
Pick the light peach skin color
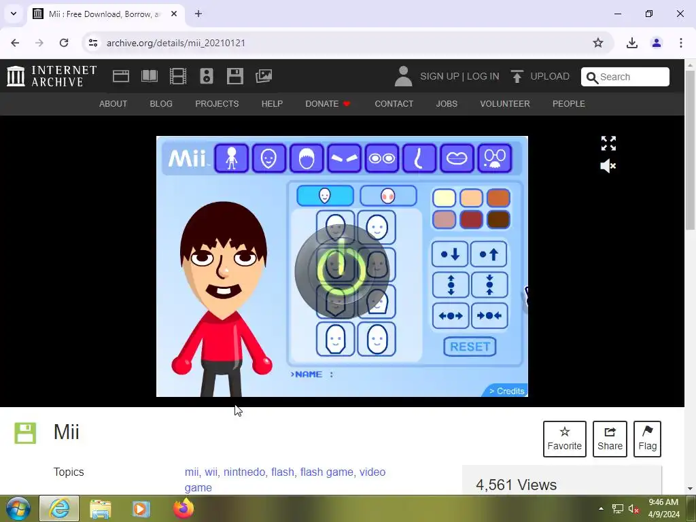coord(471,198)
